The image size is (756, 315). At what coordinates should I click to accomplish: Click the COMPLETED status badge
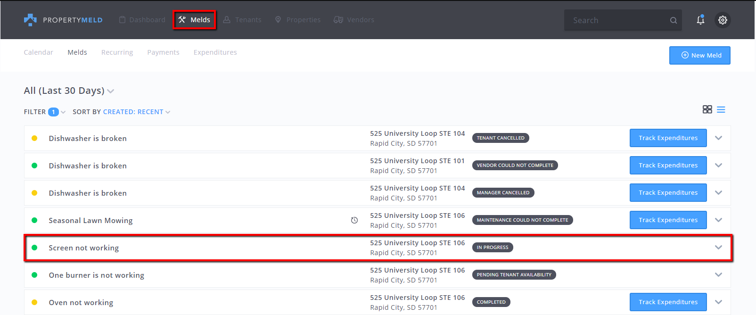tap(491, 302)
